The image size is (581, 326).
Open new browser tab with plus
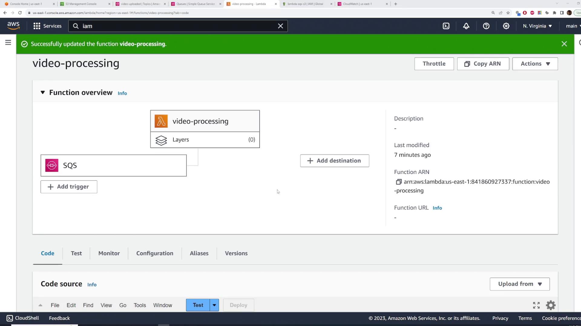tap(396, 4)
